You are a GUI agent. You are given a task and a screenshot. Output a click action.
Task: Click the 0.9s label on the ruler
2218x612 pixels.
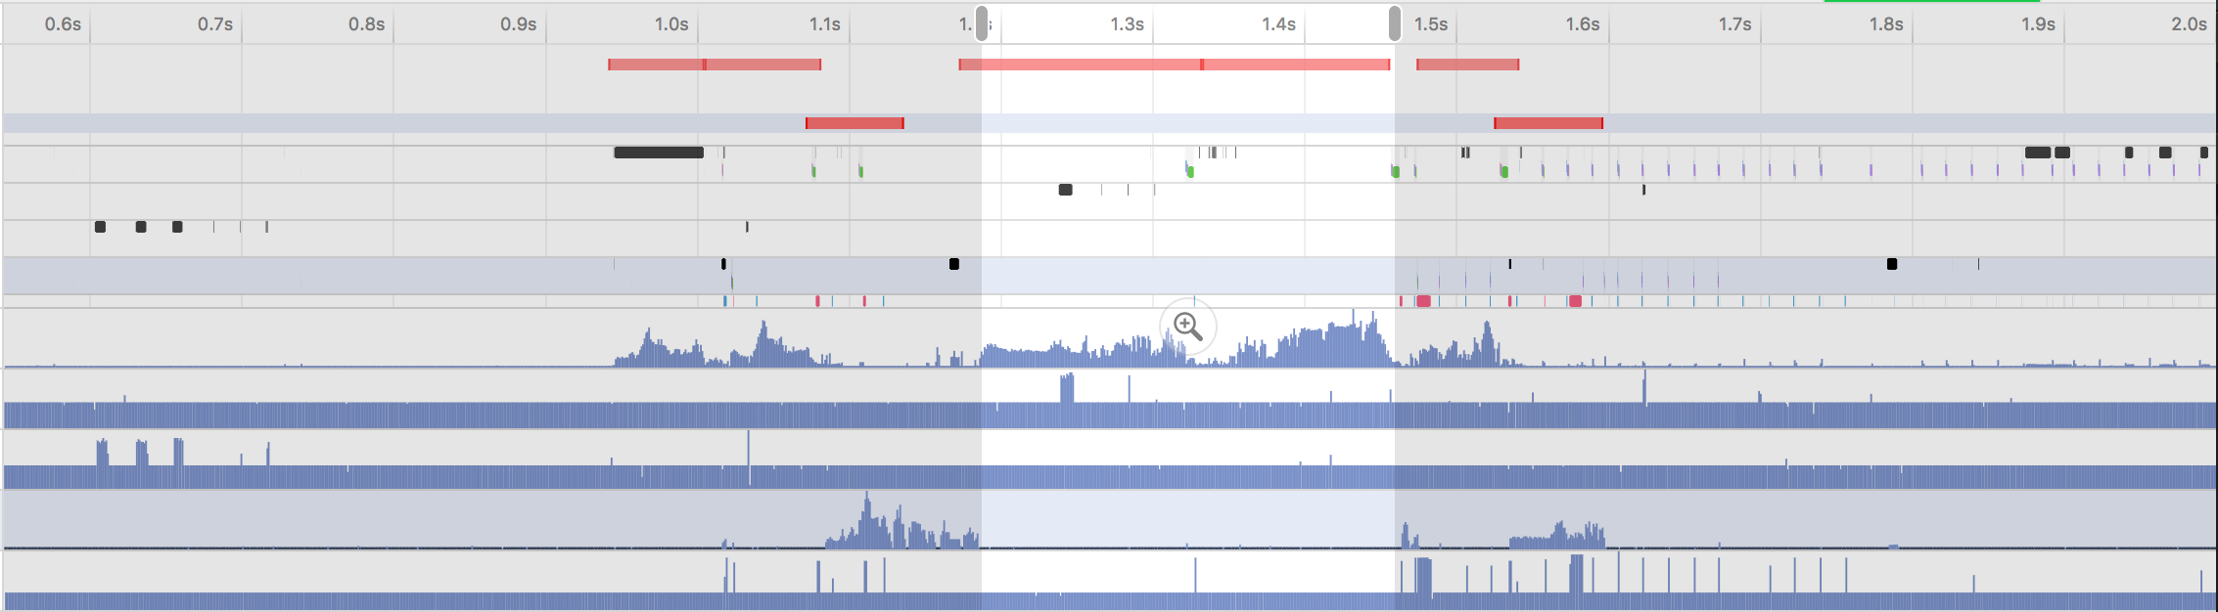tap(519, 23)
